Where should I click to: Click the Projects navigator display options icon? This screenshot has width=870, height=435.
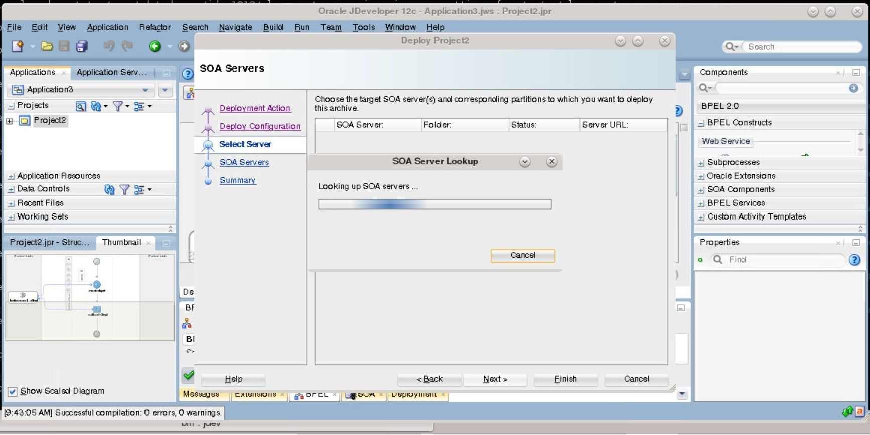pyautogui.click(x=139, y=106)
